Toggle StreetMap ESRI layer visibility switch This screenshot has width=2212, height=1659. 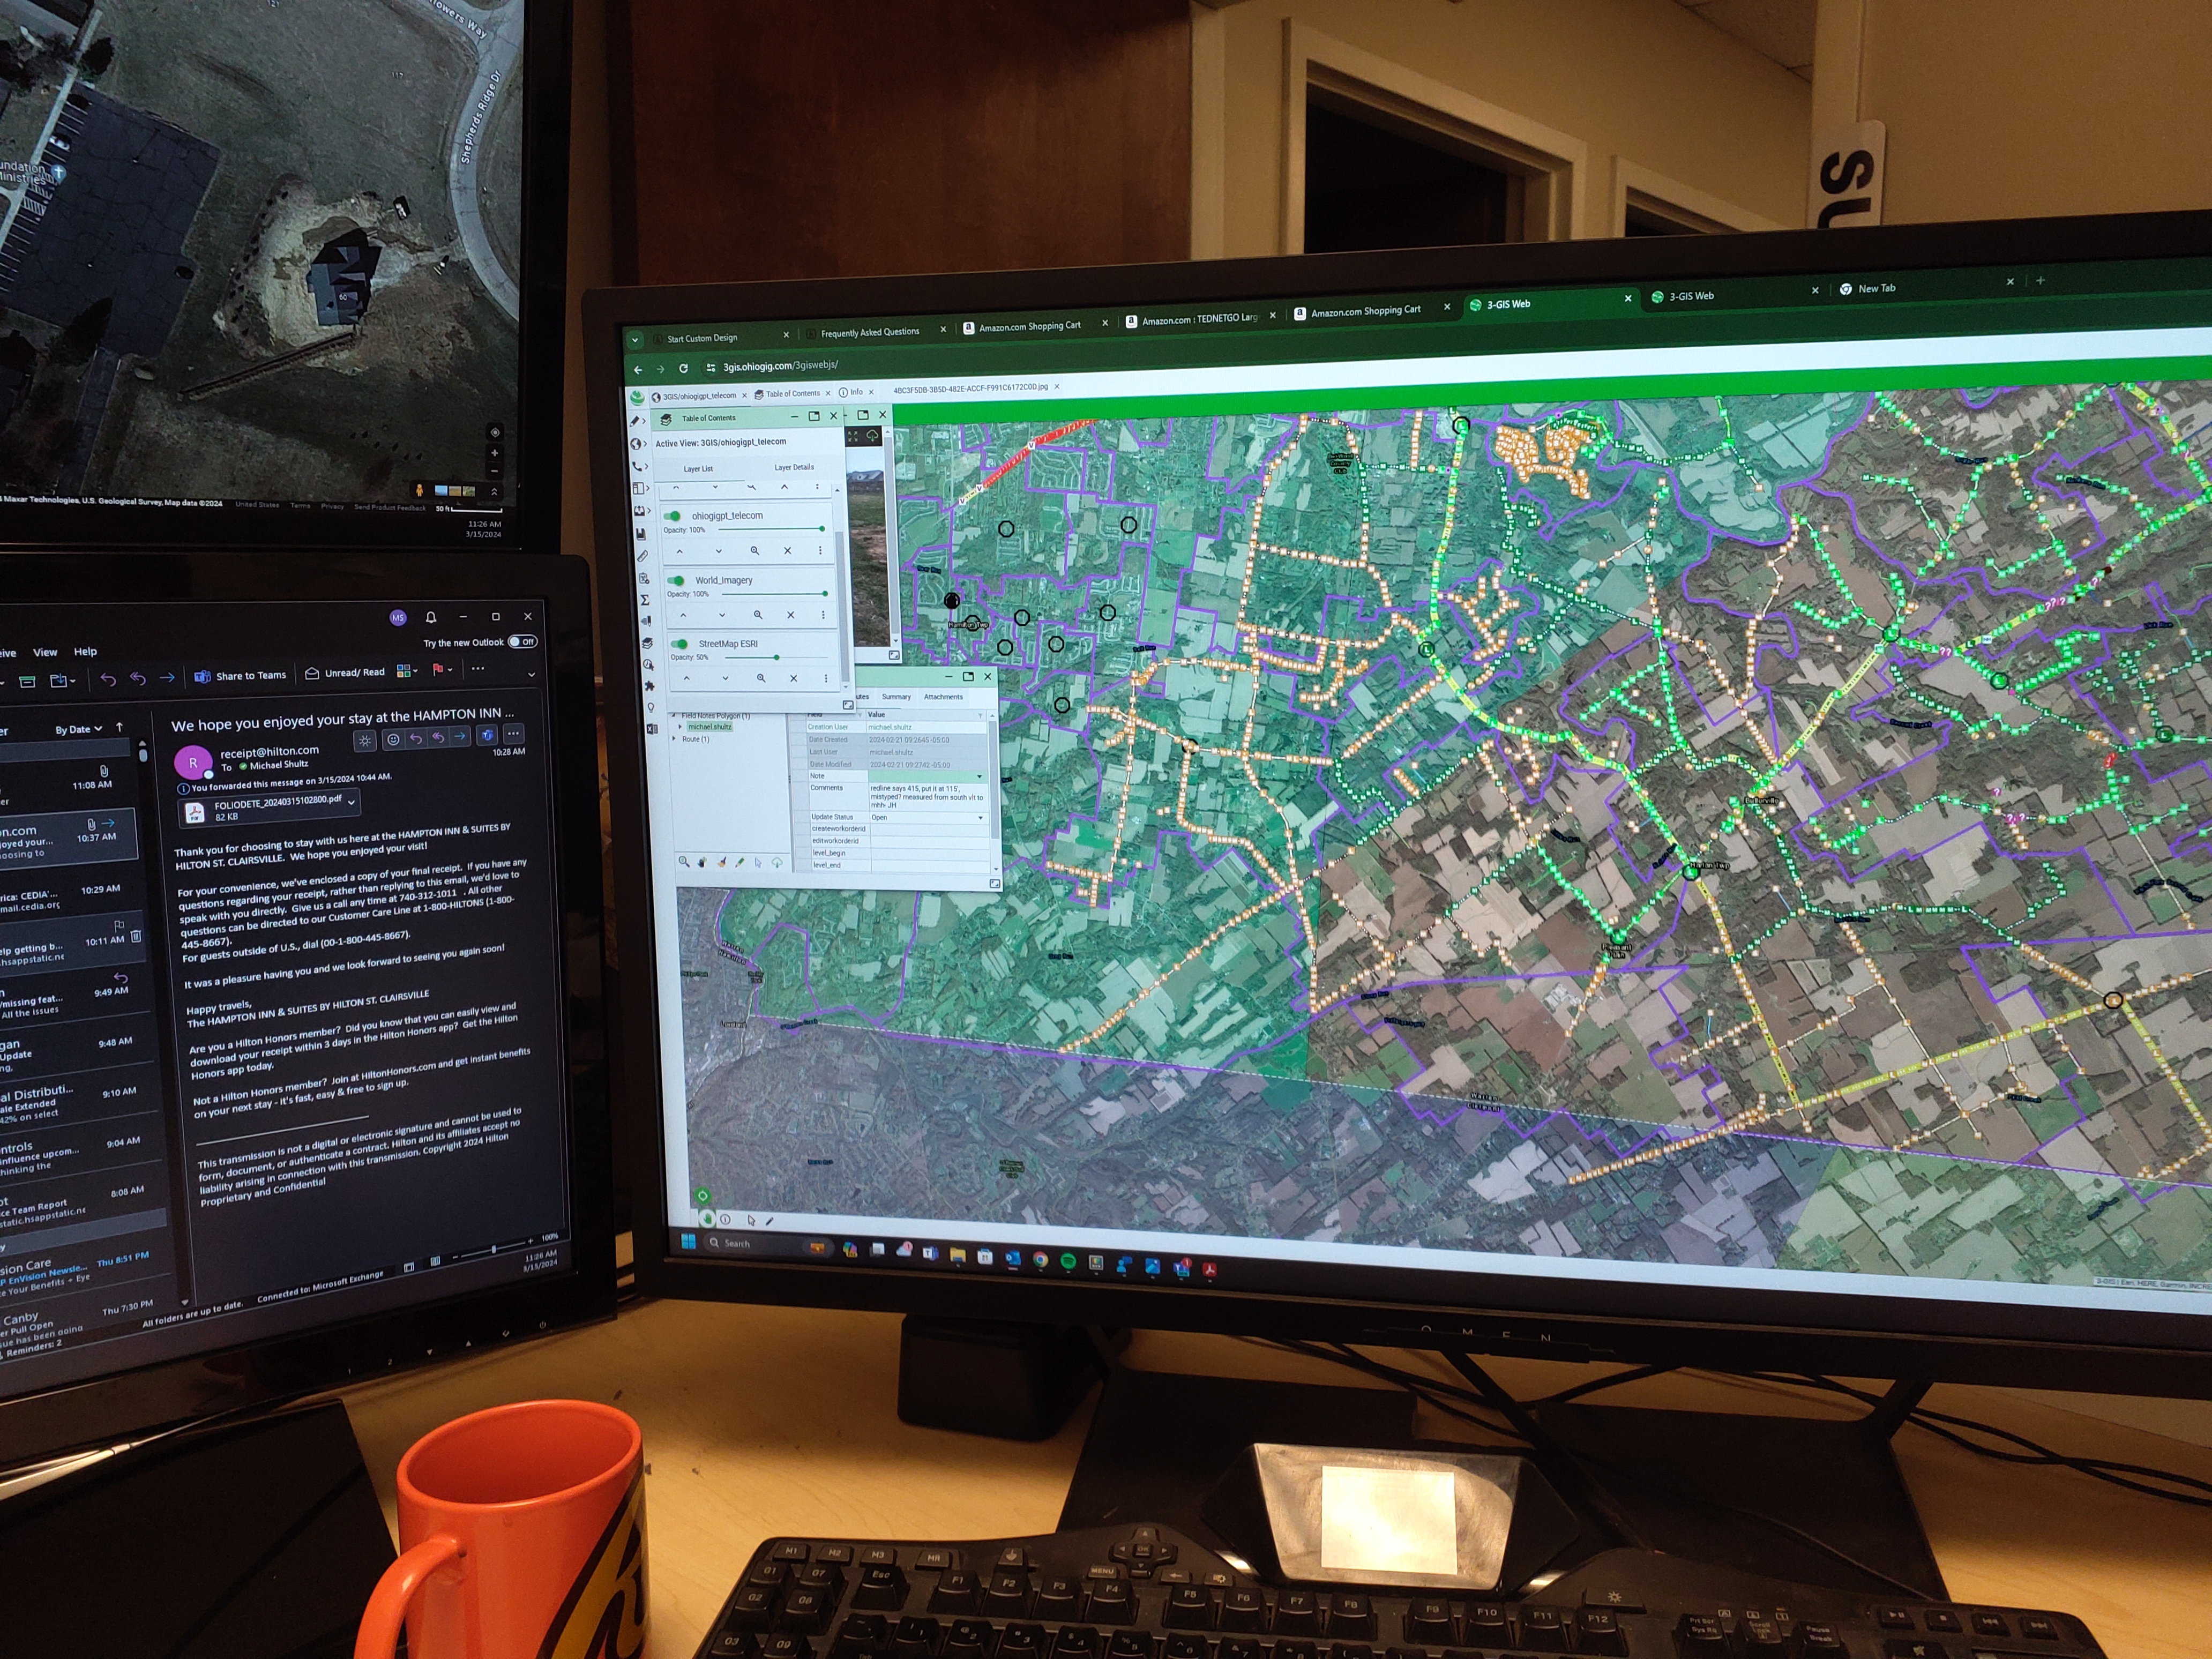tap(680, 644)
